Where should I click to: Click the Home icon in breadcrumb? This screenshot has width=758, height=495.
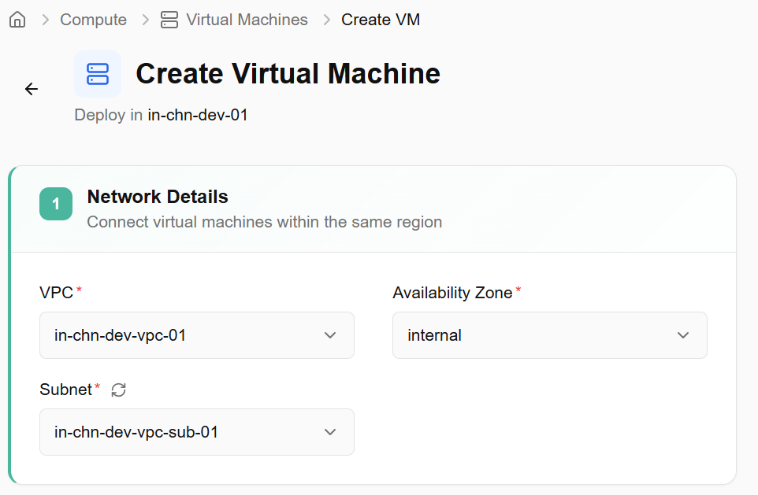click(17, 20)
